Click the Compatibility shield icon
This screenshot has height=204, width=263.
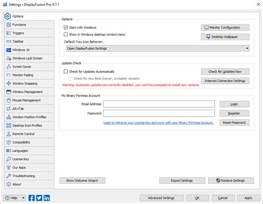point(9,142)
